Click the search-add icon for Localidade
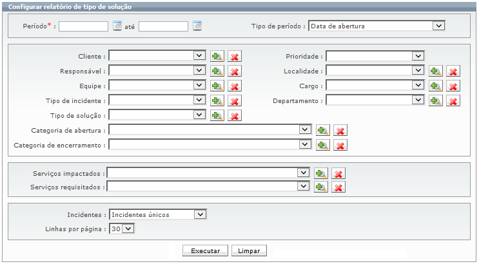The width and height of the screenshot is (479, 264). point(435,71)
